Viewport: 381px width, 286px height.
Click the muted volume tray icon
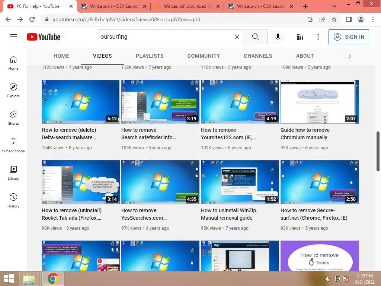click(x=328, y=279)
